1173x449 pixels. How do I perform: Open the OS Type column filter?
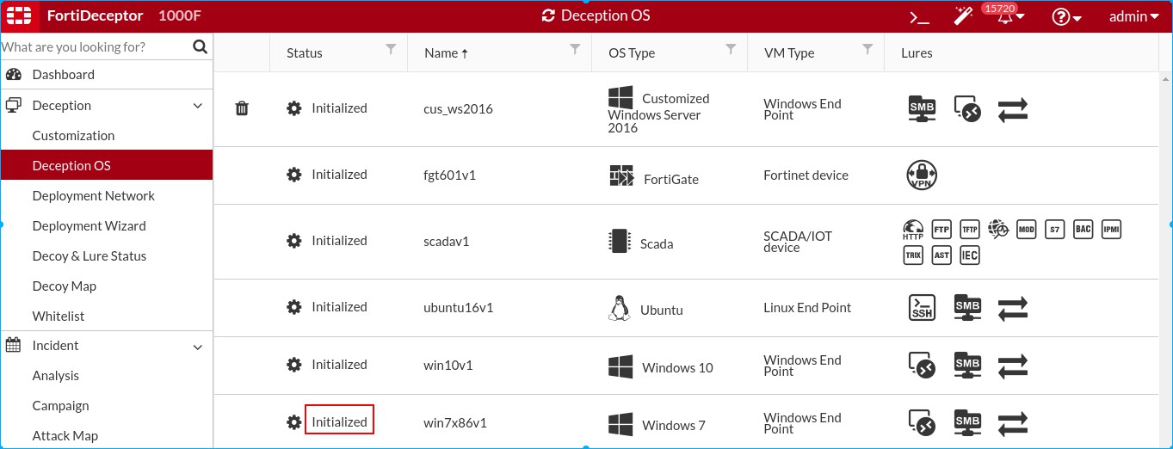click(x=731, y=50)
